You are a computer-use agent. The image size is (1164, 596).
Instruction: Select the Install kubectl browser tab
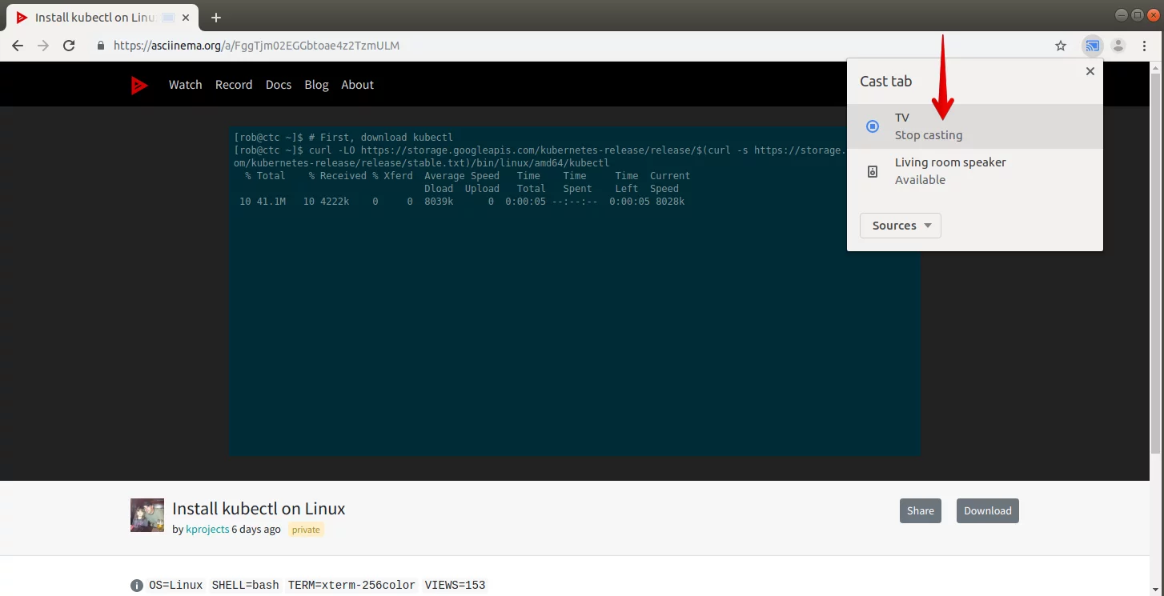[104, 18]
